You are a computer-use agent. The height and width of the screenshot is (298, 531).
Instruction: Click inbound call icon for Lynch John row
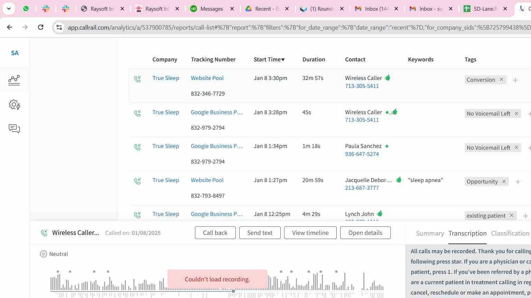tap(138, 215)
